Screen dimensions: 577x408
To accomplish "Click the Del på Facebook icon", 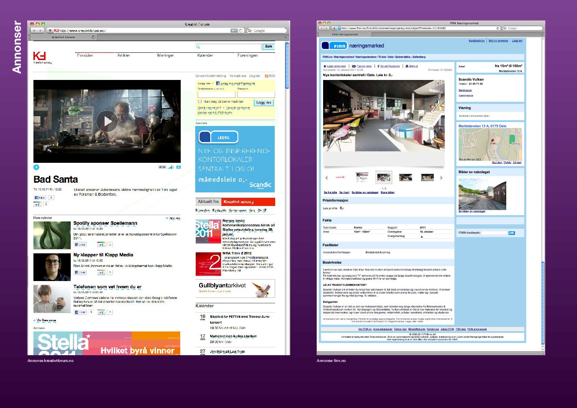I will tap(378, 66).
